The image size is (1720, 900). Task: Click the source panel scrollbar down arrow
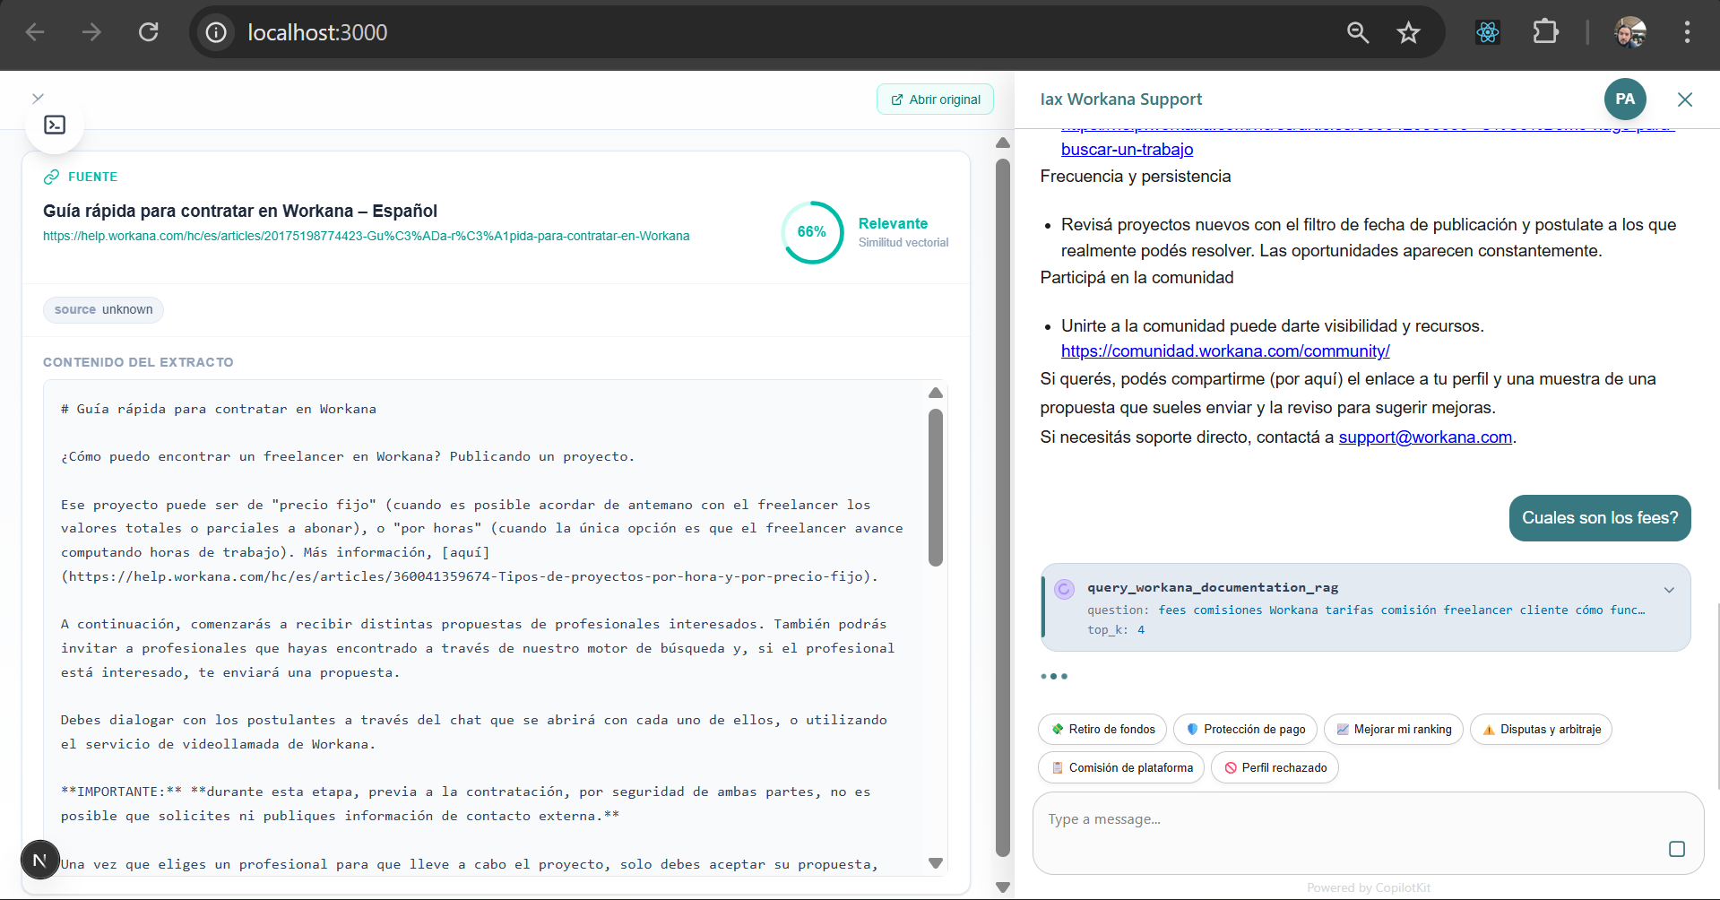1003,887
